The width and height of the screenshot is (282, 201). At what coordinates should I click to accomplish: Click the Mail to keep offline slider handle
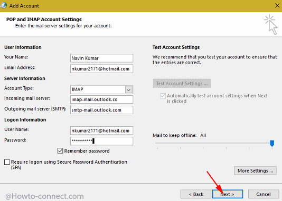click(x=272, y=143)
